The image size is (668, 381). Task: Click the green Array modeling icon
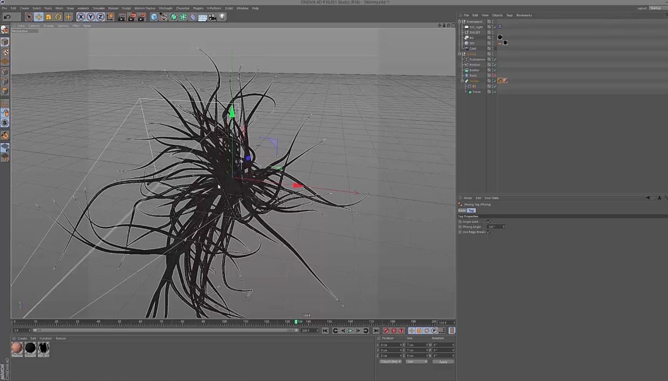click(x=183, y=17)
